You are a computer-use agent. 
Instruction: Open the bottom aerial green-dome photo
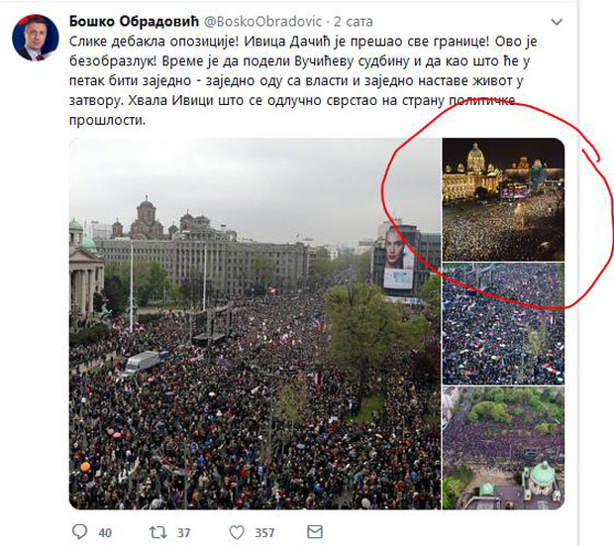(x=503, y=449)
